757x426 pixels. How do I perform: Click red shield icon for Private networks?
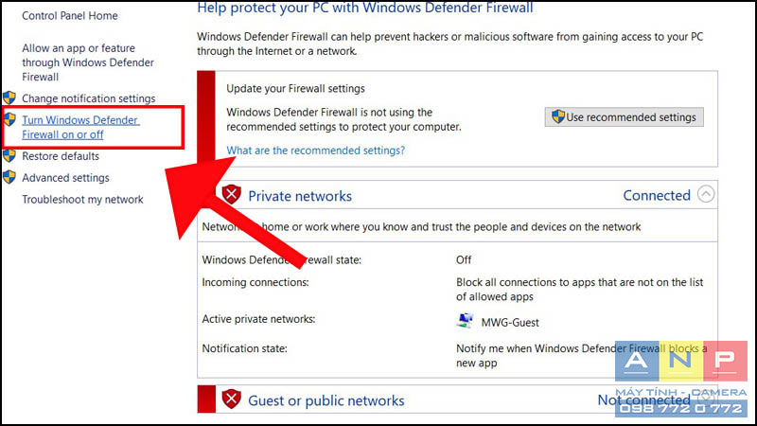pyautogui.click(x=231, y=195)
